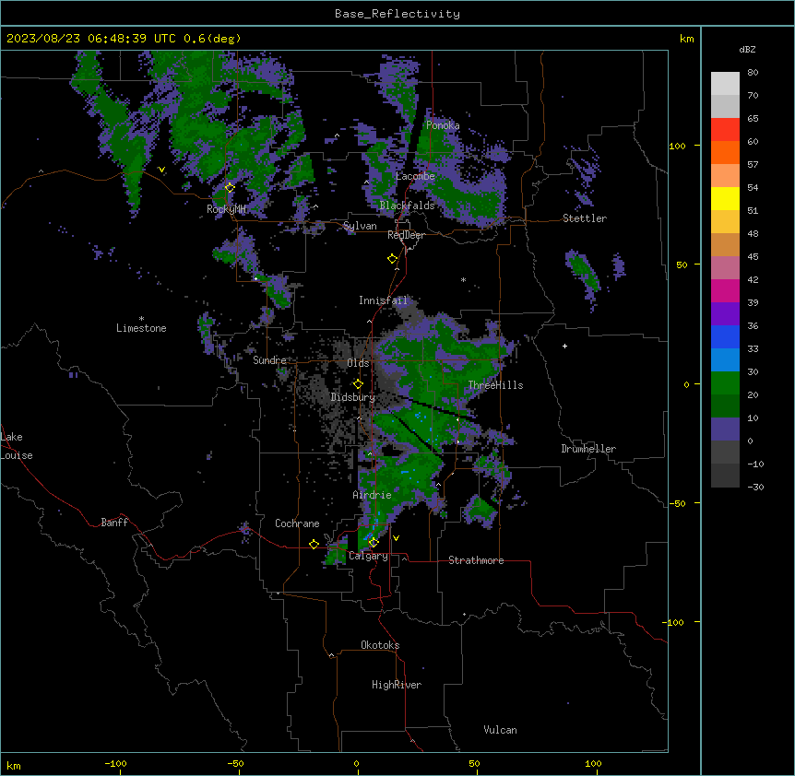The image size is (795, 776).
Task: Click the white plus marker west of Drumheller
Action: [x=564, y=346]
